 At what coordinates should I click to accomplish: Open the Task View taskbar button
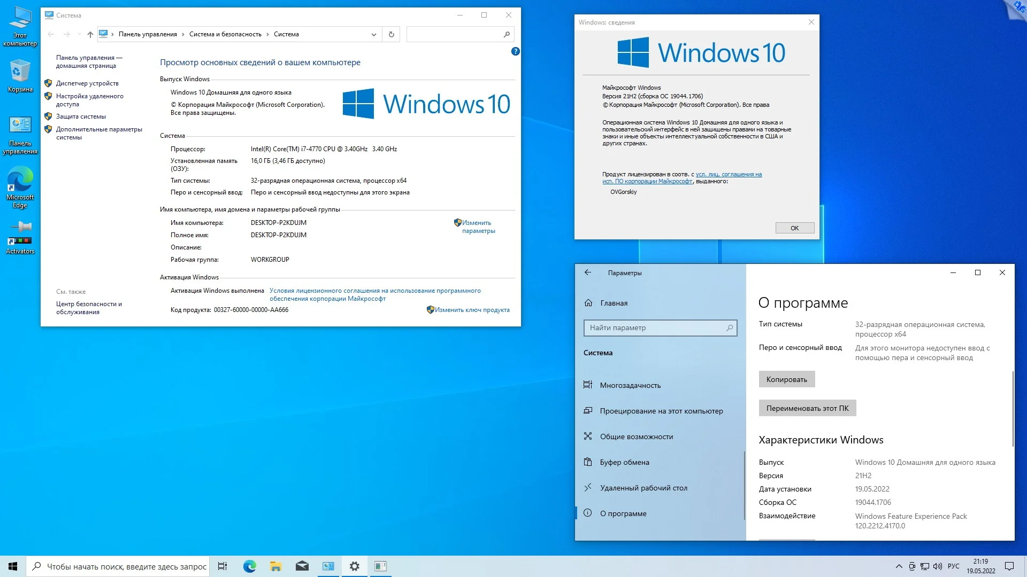(223, 566)
